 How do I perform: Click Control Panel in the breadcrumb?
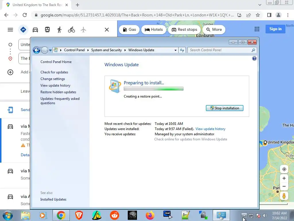click(x=74, y=50)
